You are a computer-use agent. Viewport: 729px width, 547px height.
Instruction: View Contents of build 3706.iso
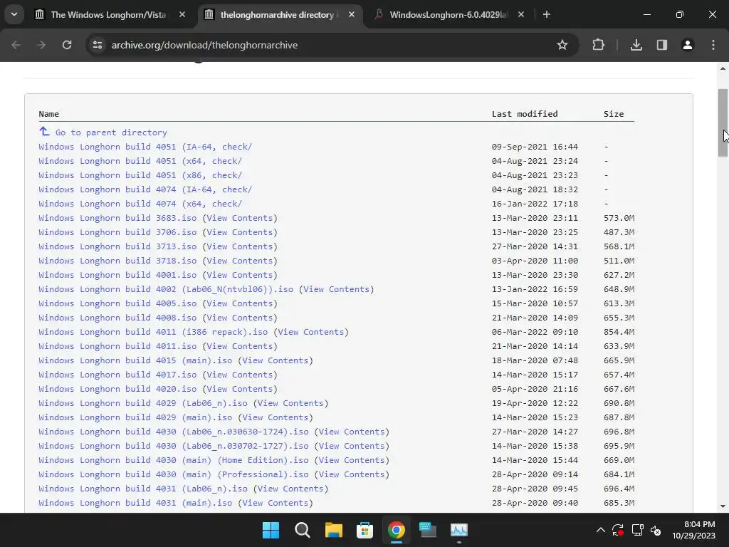click(240, 233)
